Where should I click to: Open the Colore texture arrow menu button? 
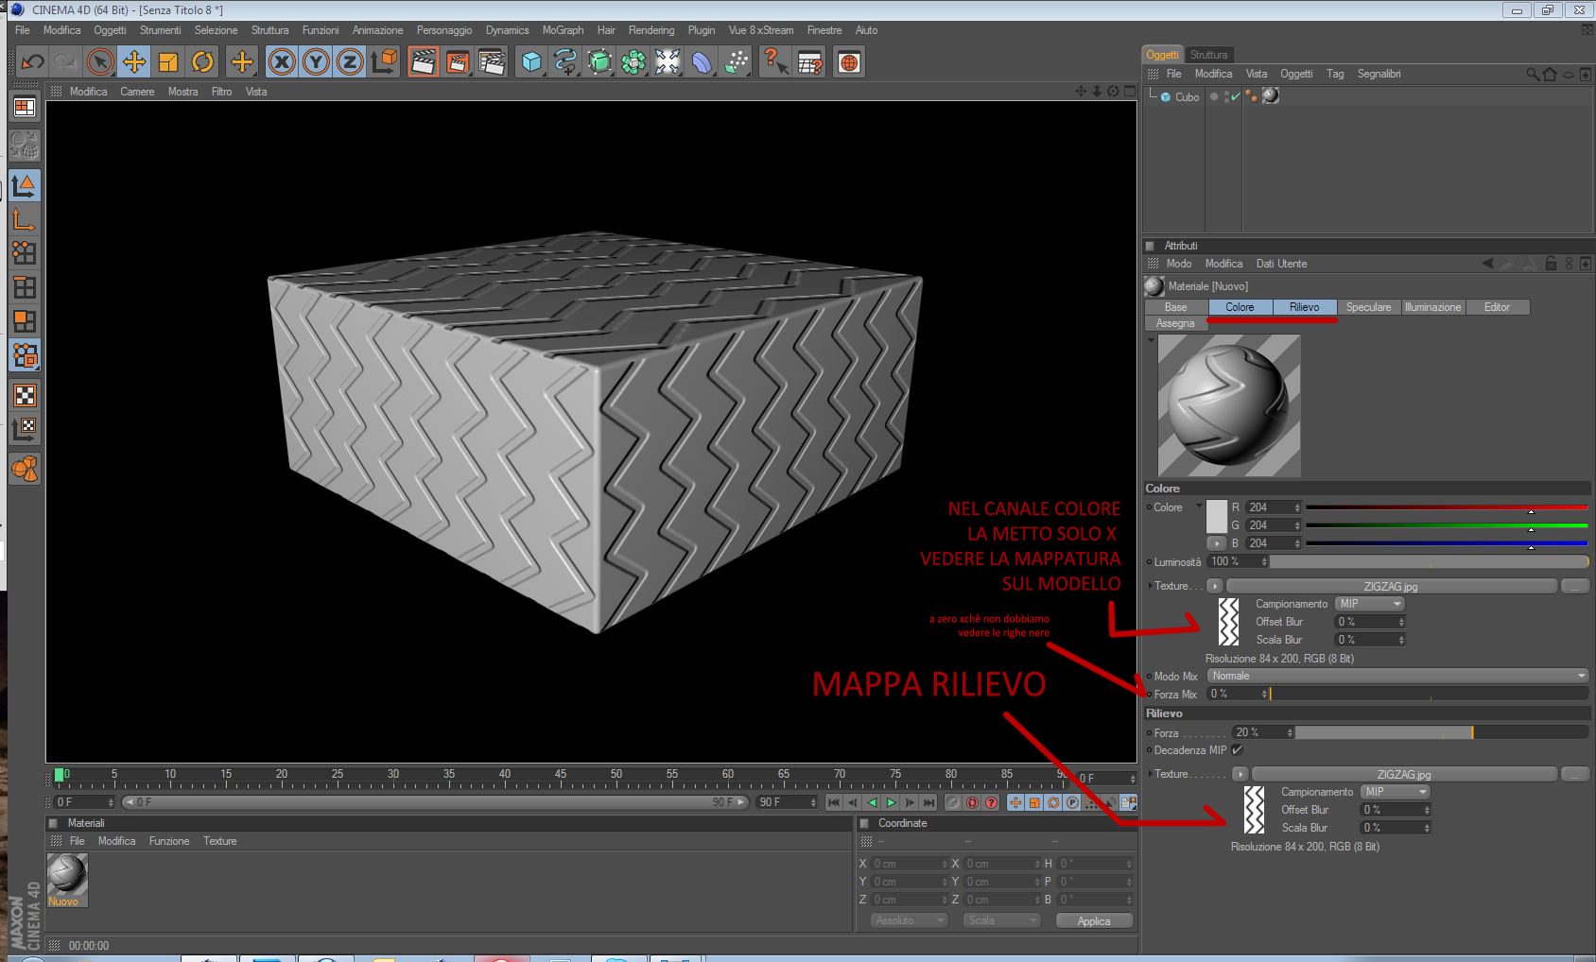point(1215,586)
